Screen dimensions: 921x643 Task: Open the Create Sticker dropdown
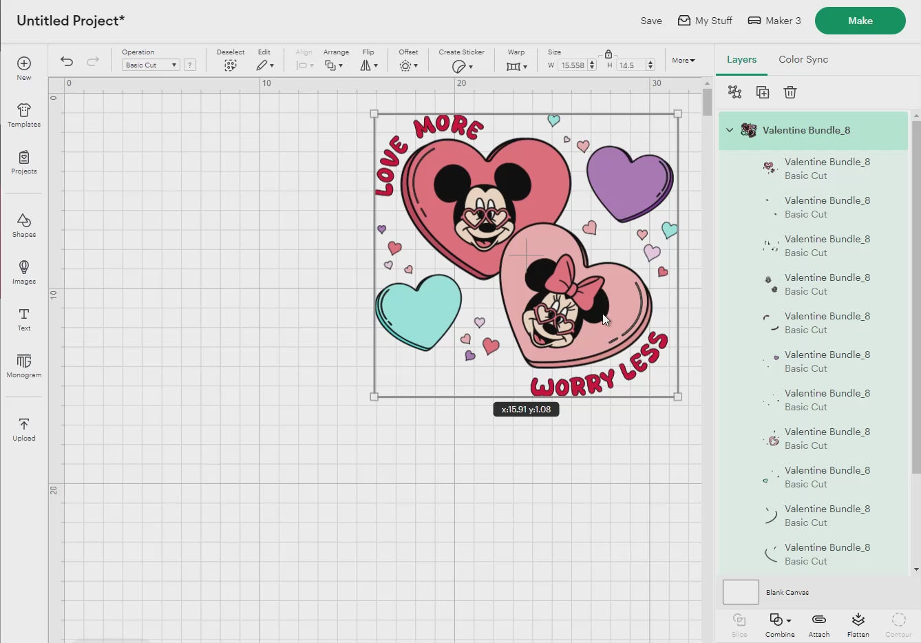tap(463, 66)
